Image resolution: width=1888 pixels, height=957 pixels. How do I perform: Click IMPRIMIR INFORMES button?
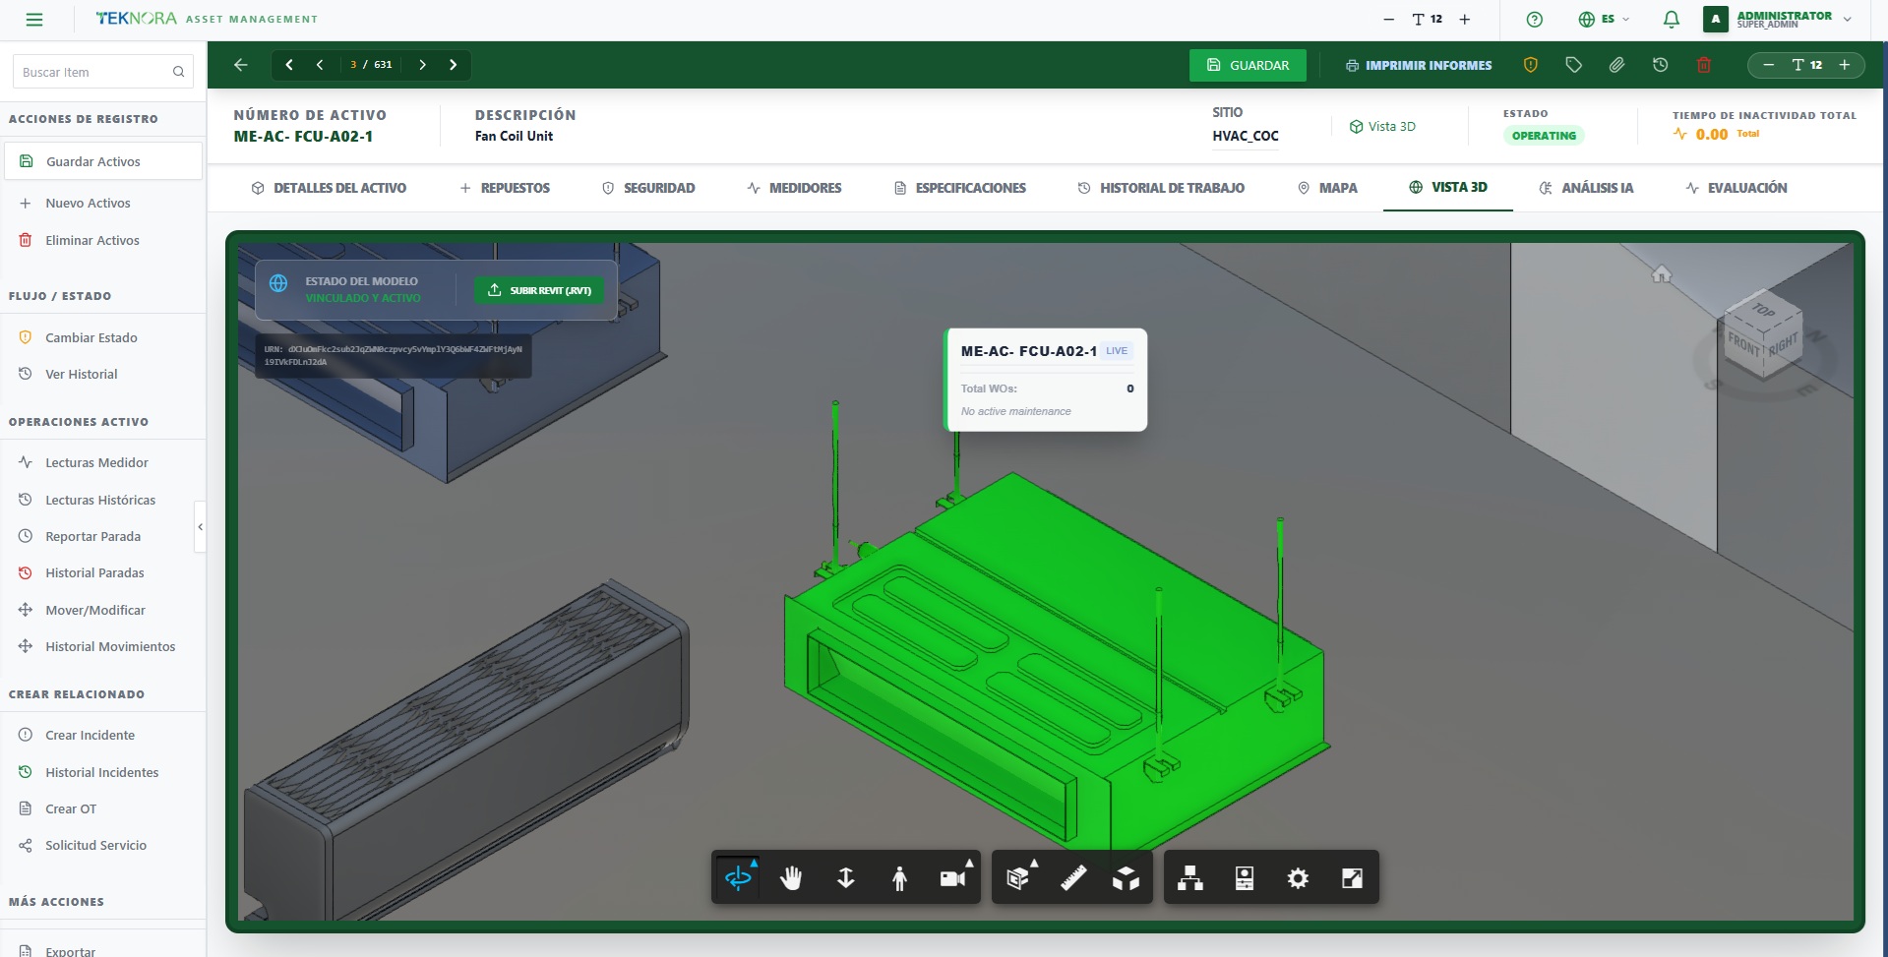point(1419,65)
